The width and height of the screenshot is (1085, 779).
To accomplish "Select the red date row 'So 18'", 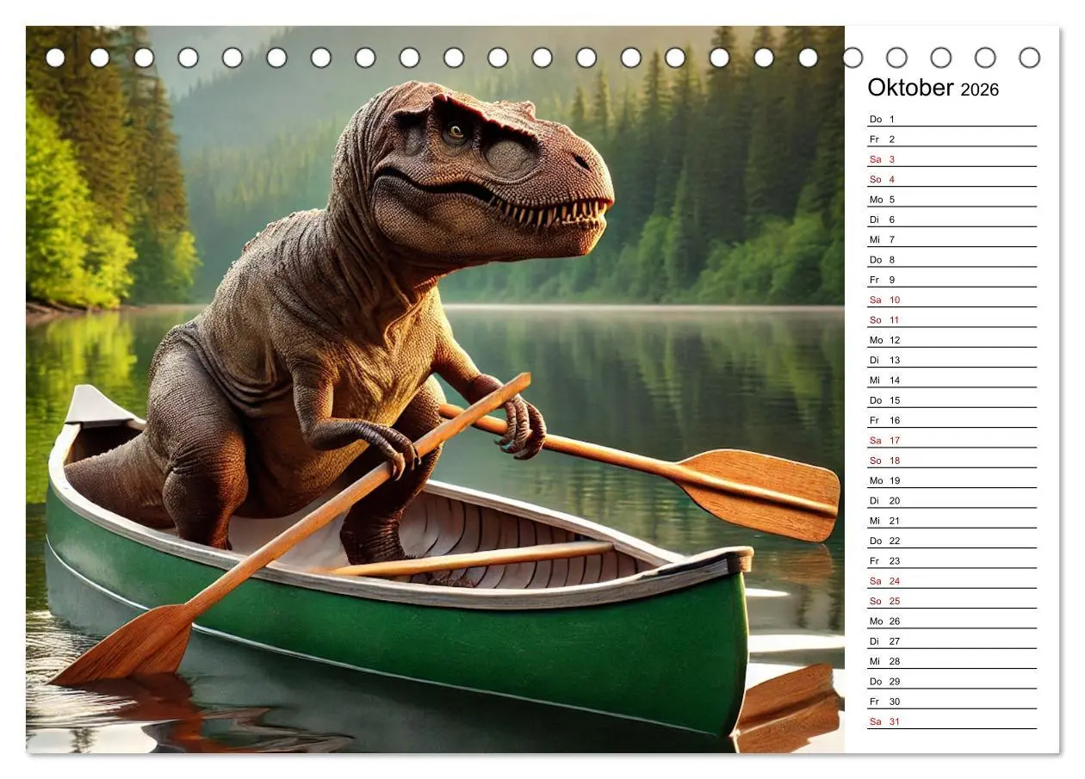I will (x=952, y=461).
